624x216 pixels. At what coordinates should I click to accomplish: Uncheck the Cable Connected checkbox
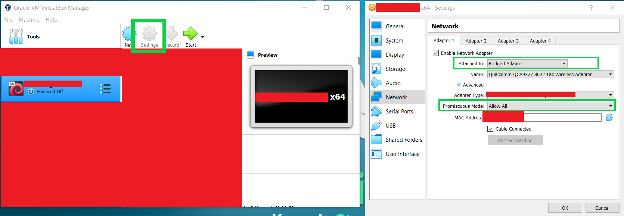point(490,129)
